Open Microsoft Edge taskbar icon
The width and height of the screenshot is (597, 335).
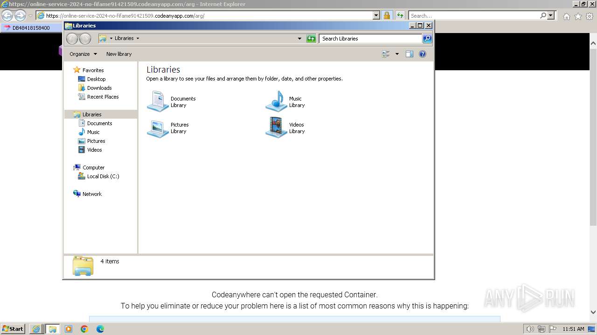[x=100, y=329]
